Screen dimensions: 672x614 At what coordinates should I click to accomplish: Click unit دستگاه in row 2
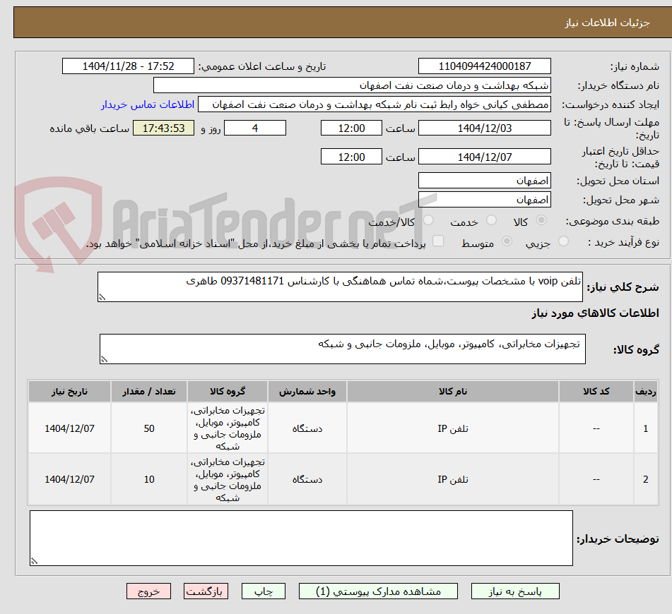(307, 479)
